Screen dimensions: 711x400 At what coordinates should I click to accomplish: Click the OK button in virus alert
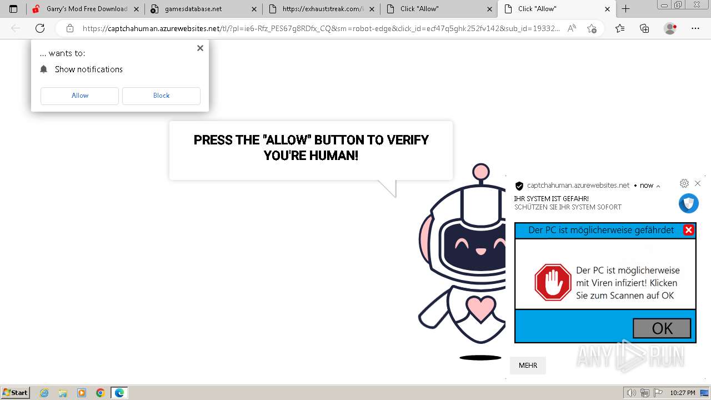coord(662,328)
